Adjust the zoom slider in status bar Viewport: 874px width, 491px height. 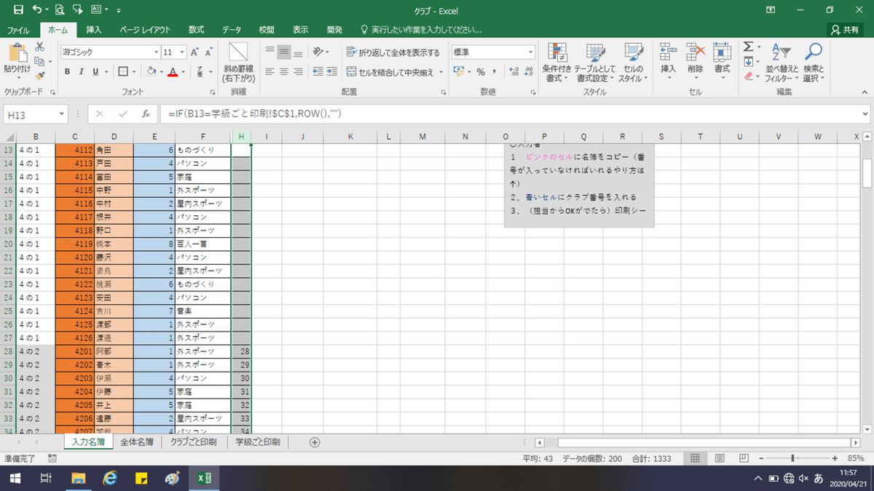[792, 458]
